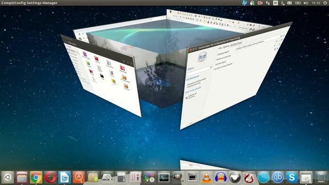
Task: Launch Google Chrome from the dock
Action: pyautogui.click(x=36, y=177)
